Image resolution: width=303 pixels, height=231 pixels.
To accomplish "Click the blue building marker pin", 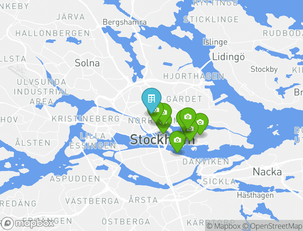I will point(151,99).
